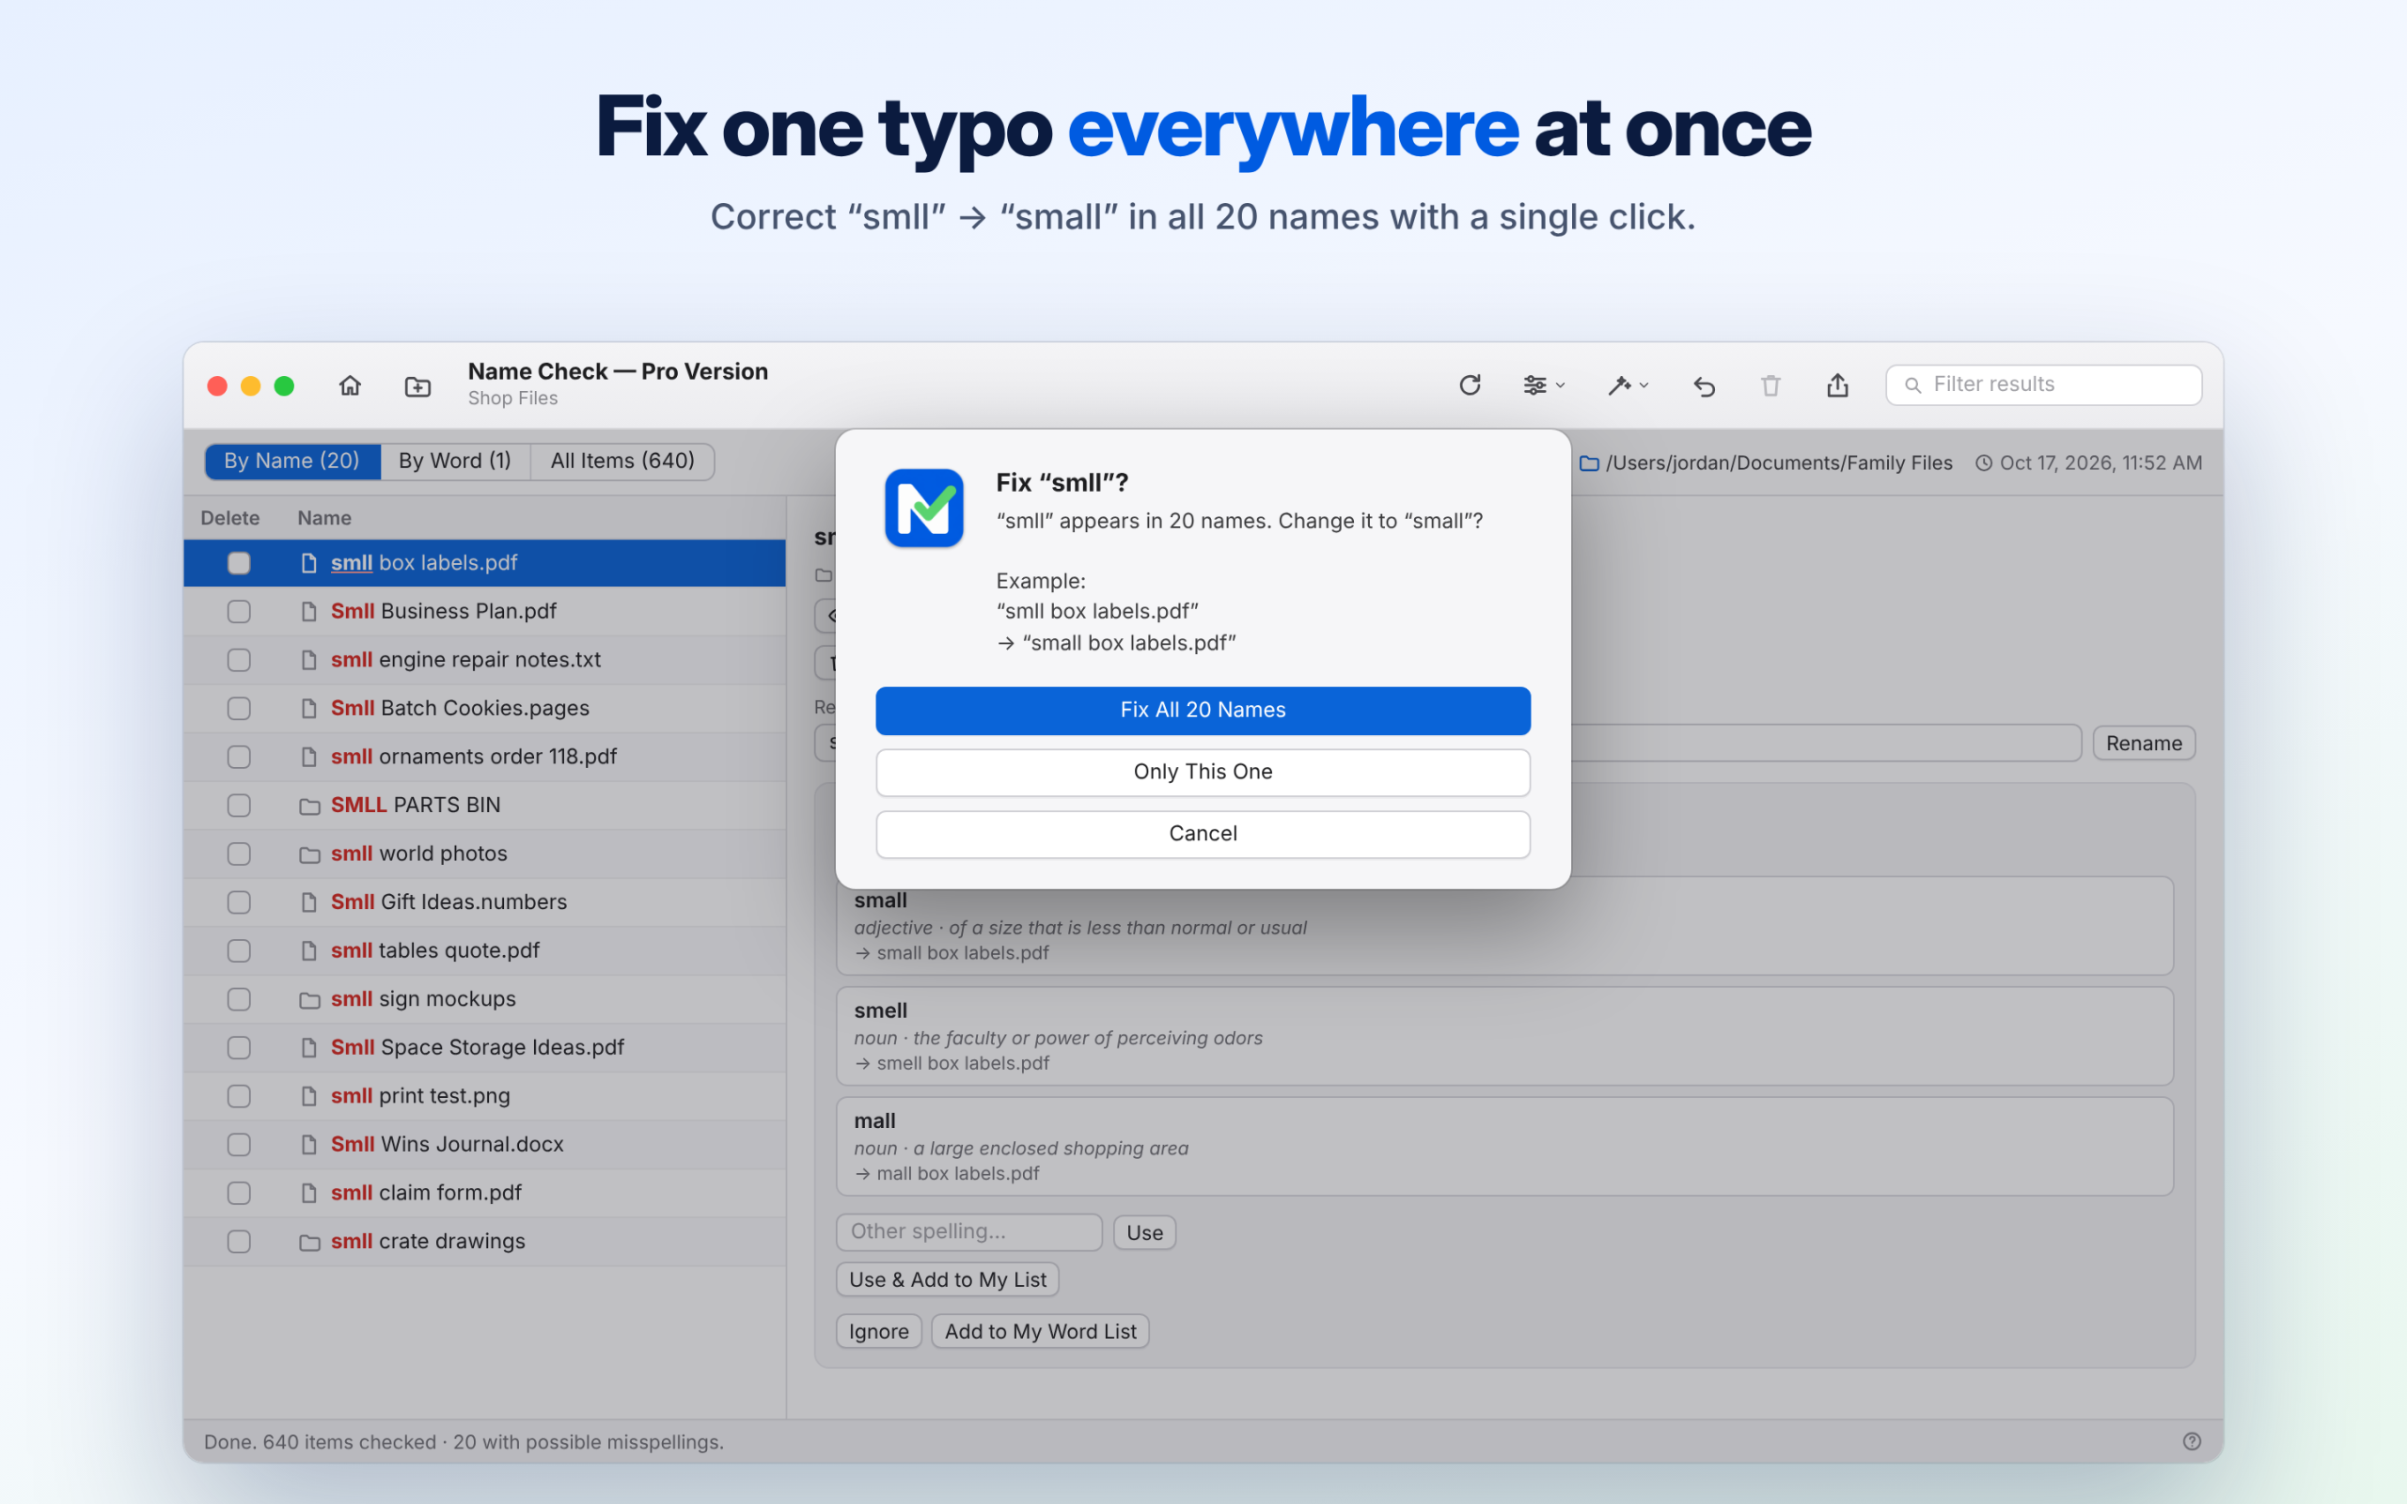
Task: Click the Rename button
Action: click(2144, 743)
